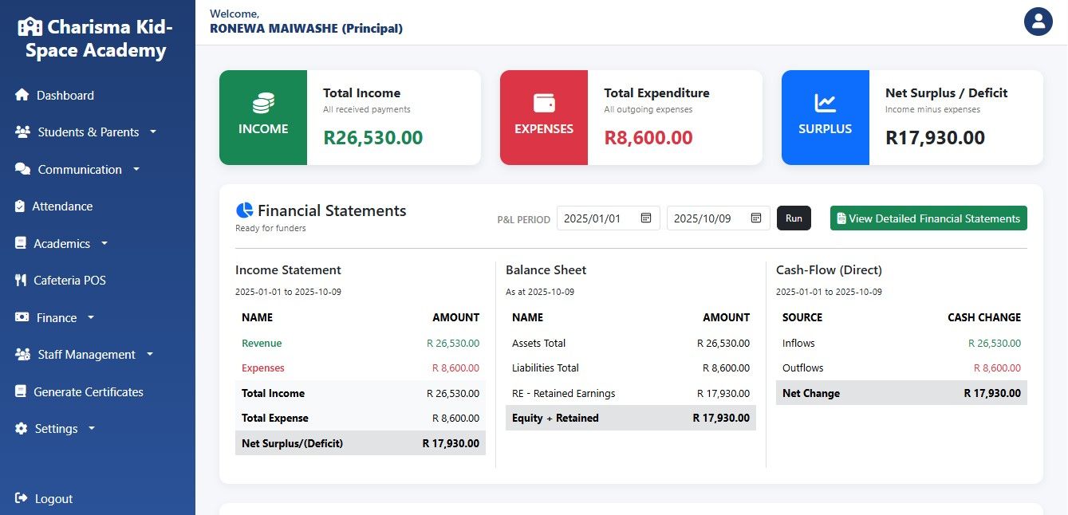Click View Detailed Financial Statements button
Viewport: 1068px width, 515px height.
point(928,218)
